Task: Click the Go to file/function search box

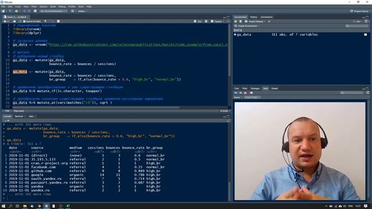Action: pyautogui.click(x=53, y=11)
